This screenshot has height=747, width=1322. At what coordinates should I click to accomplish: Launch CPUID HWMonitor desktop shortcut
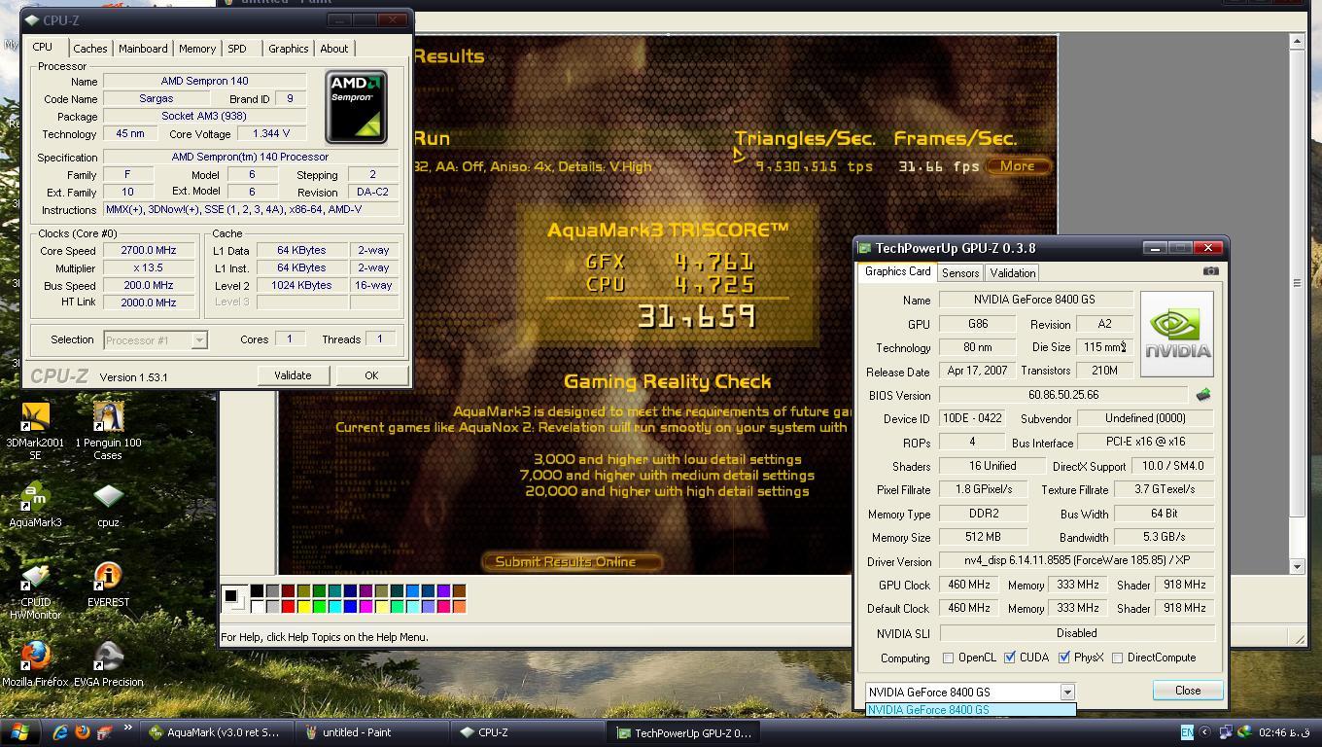click(x=35, y=590)
